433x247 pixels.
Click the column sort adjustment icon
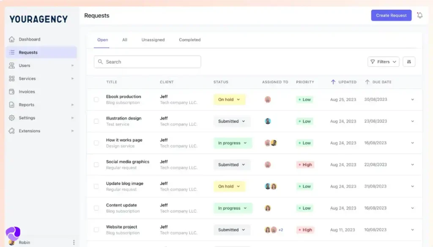(x=408, y=62)
